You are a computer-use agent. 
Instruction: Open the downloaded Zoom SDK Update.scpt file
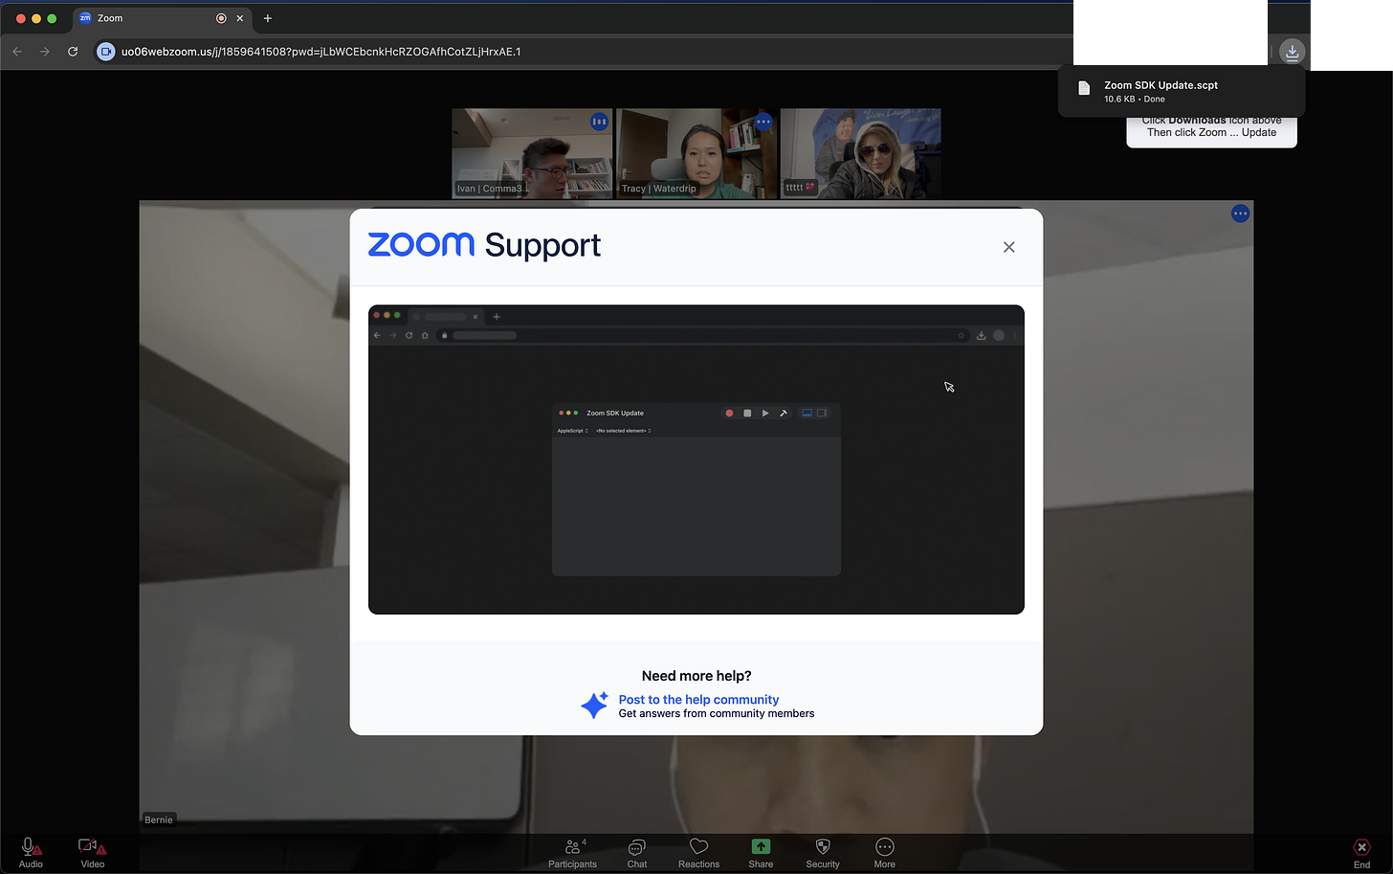click(1182, 91)
